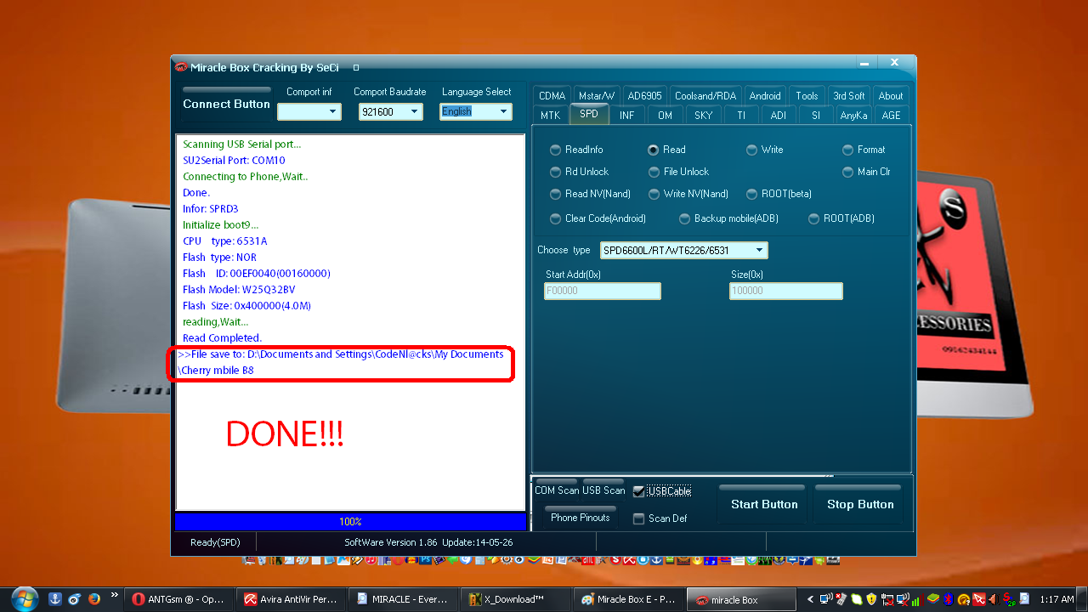Open the Windows Start orb
This screenshot has width=1088, height=612.
[x=24, y=598]
